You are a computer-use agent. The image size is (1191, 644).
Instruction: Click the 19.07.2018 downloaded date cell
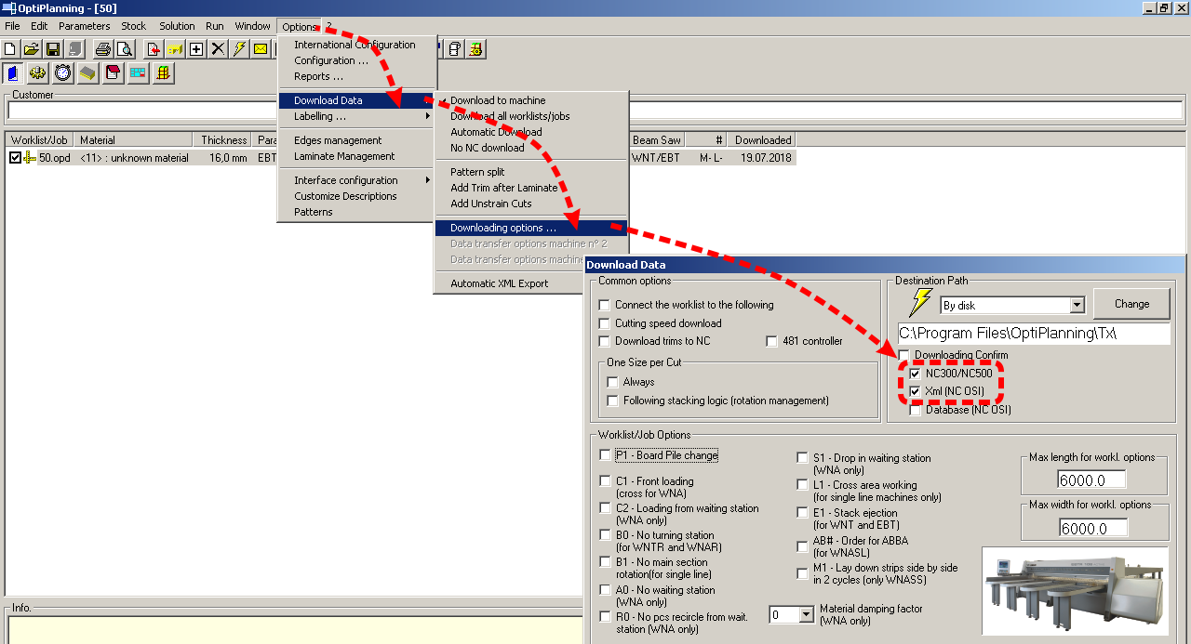[766, 158]
